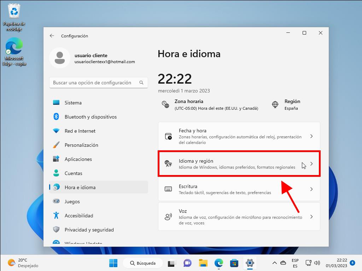The height and width of the screenshot is (271, 362).
Task: Select Bluetooth y dispositivos in sidebar
Action: 90,117
